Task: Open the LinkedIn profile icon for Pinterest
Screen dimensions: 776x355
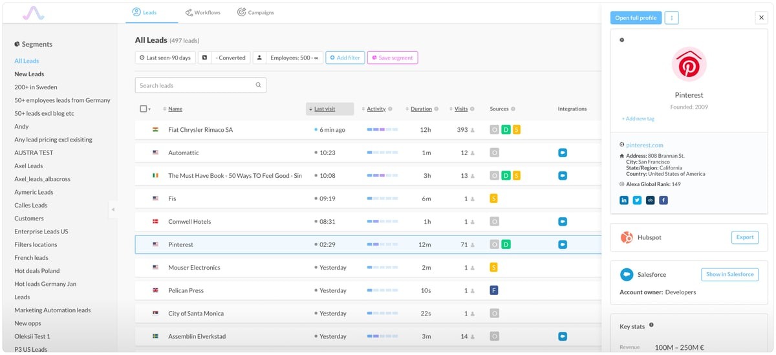Action: 624,200
